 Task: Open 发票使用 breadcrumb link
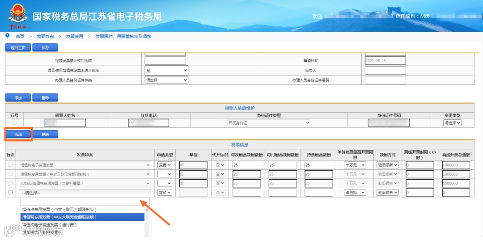[75, 36]
